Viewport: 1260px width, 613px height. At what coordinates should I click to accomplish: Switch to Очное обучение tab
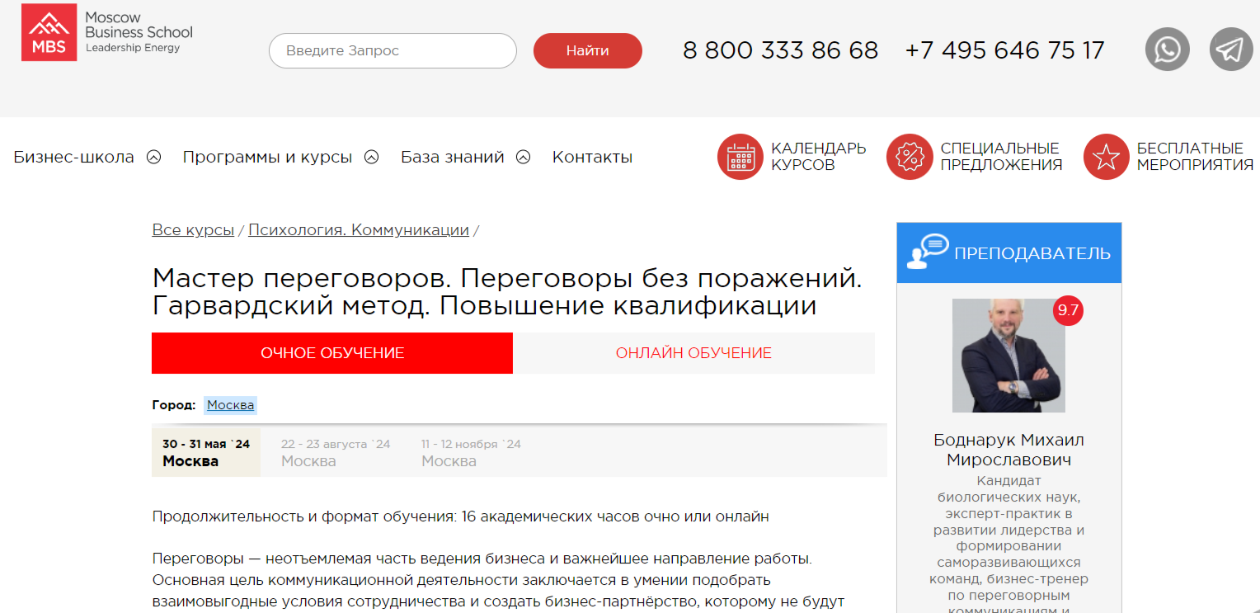pyautogui.click(x=332, y=353)
